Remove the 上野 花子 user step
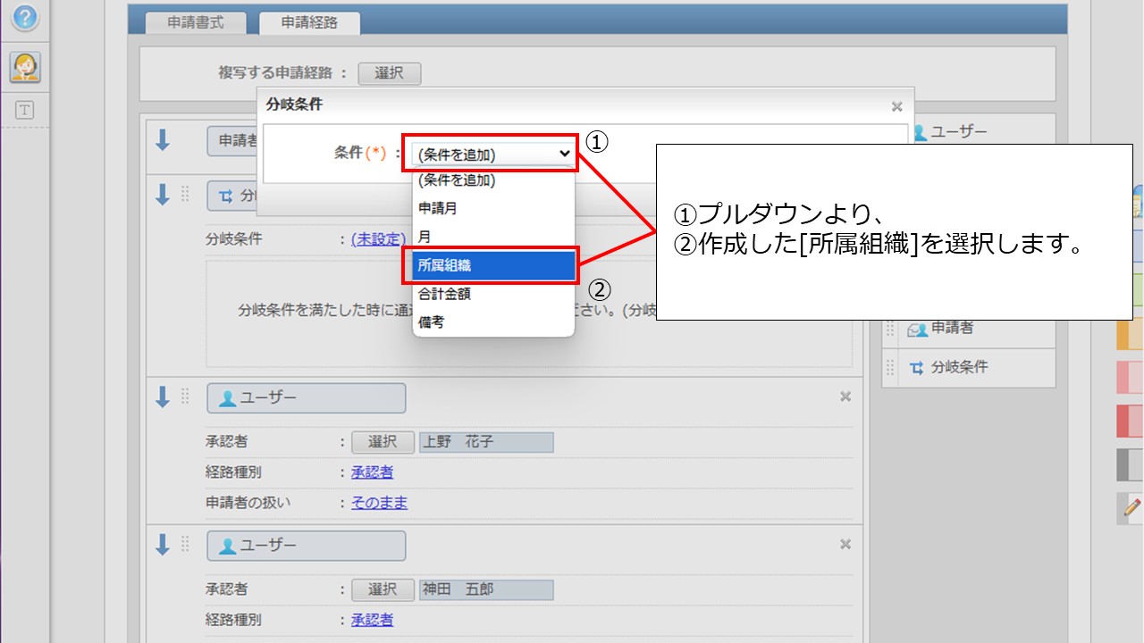1144x643 pixels. [845, 397]
